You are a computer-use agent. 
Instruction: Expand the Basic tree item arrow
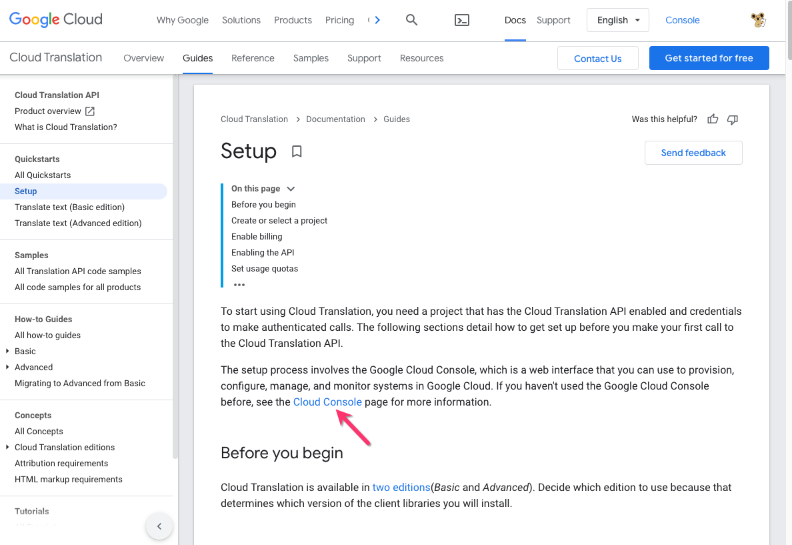point(7,351)
